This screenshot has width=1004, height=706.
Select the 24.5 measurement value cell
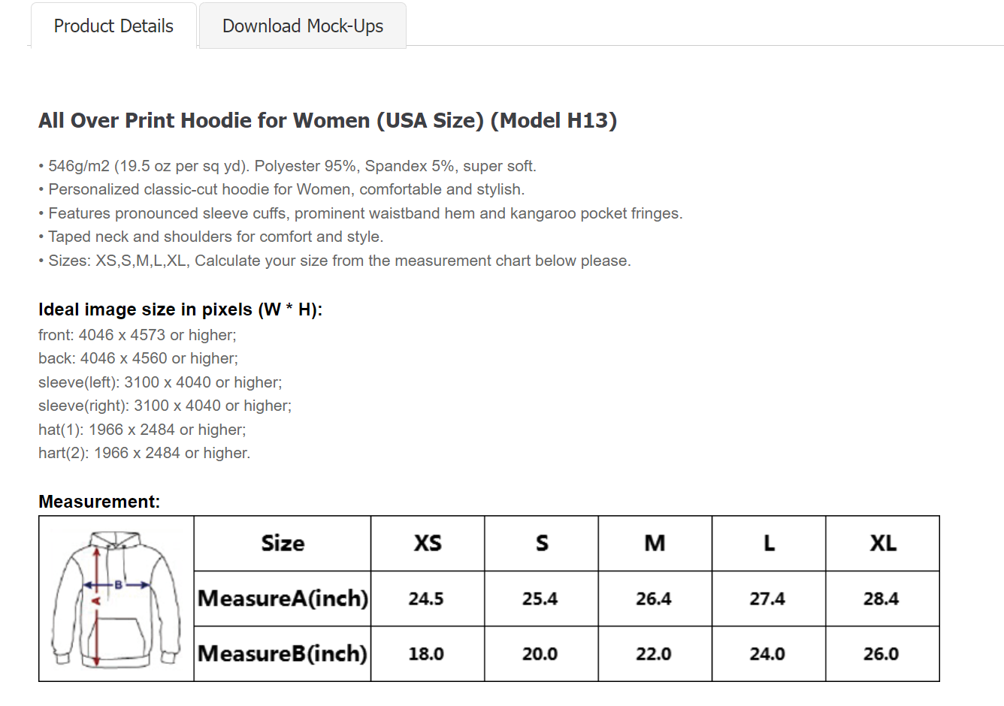[427, 599]
